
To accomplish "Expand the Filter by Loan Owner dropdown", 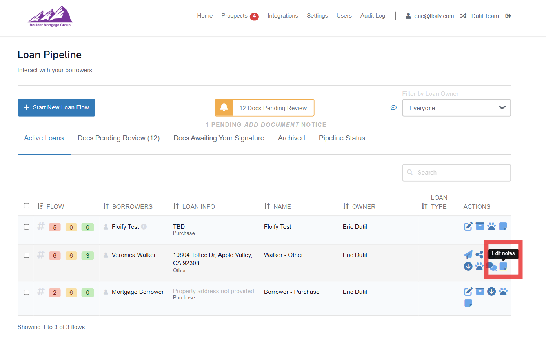I will click(456, 108).
